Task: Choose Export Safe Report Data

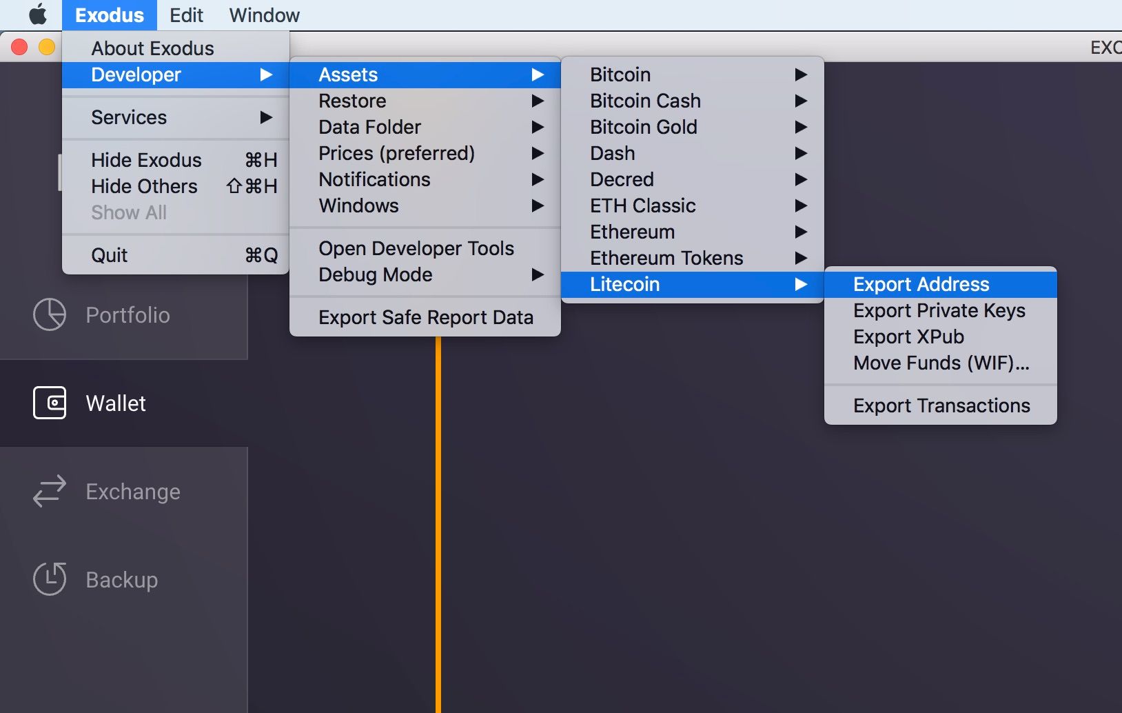Action: click(425, 317)
